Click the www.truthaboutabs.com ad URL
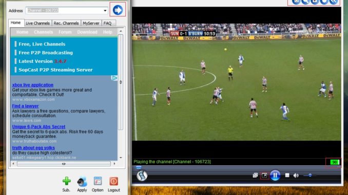The image size is (348, 195). point(34,141)
